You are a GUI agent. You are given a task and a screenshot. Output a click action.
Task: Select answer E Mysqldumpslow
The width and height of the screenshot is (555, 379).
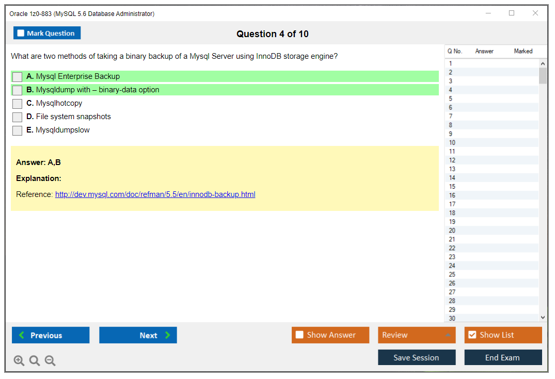17,130
